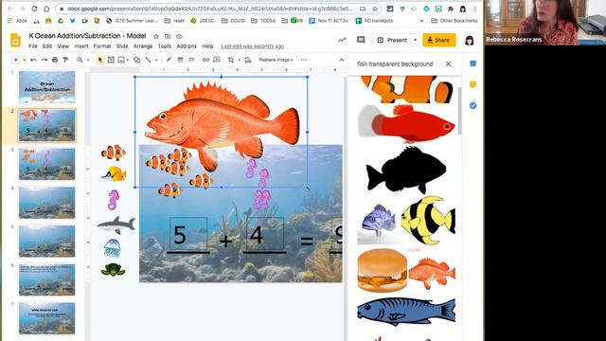Open the Tools menu
606x341 pixels.
pyautogui.click(x=164, y=46)
